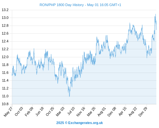
Task: Choose the Dec 08 date label
Action: pyautogui.click(x=112, y=112)
